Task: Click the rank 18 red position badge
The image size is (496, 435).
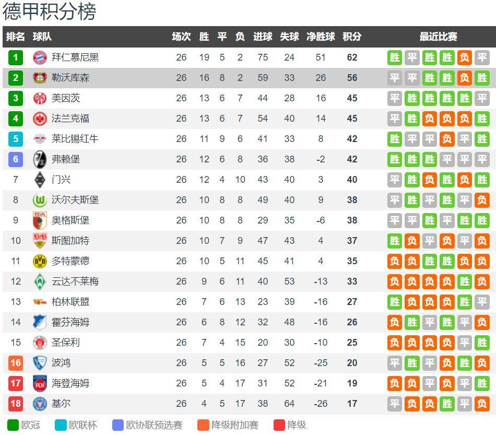Action: tap(16, 404)
